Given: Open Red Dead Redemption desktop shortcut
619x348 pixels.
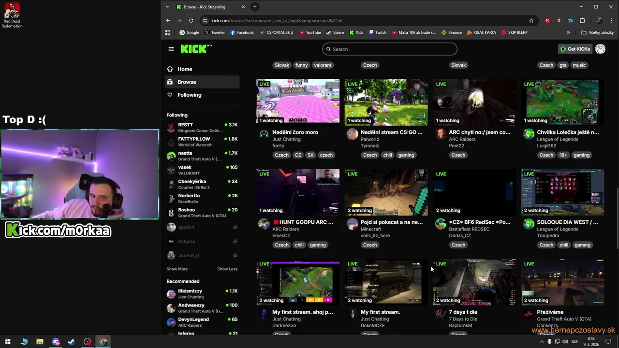Looking at the screenshot, I should pyautogui.click(x=12, y=15).
